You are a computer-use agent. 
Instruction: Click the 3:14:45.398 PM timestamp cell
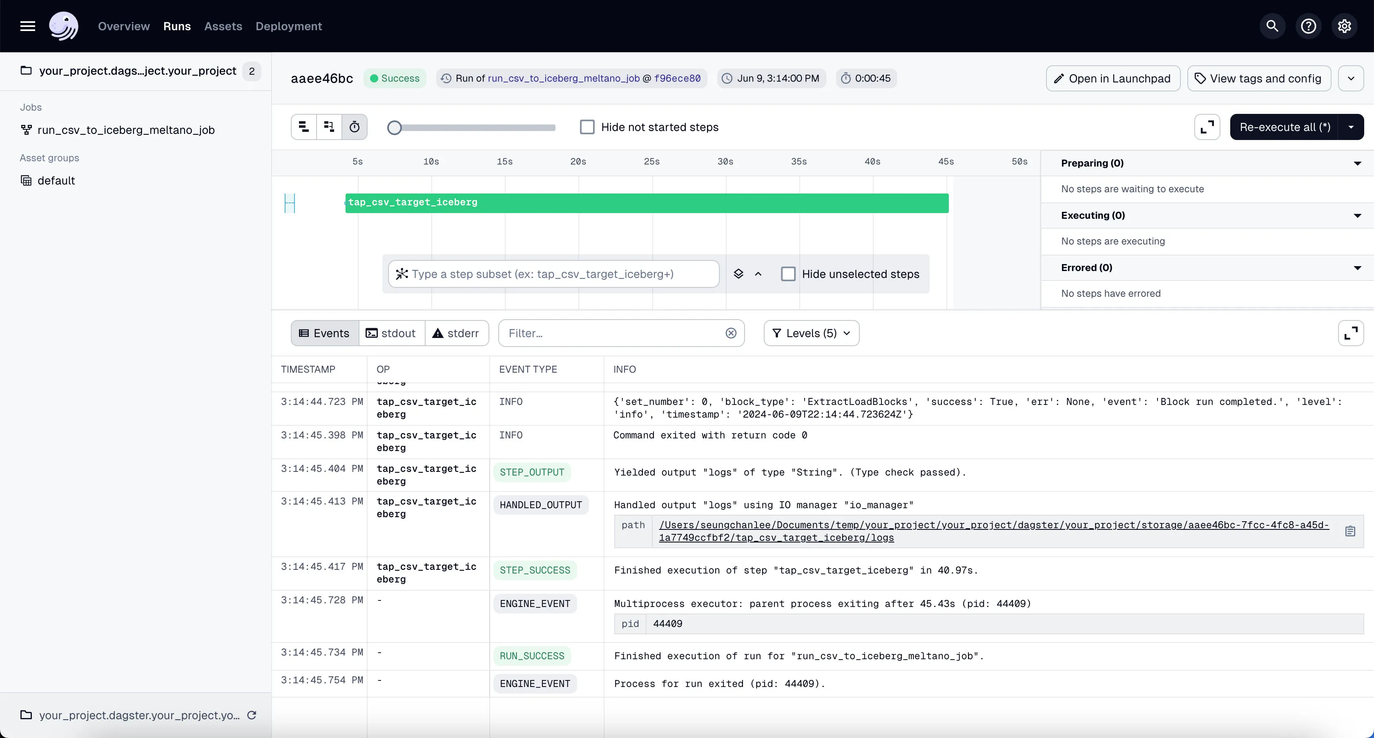321,436
